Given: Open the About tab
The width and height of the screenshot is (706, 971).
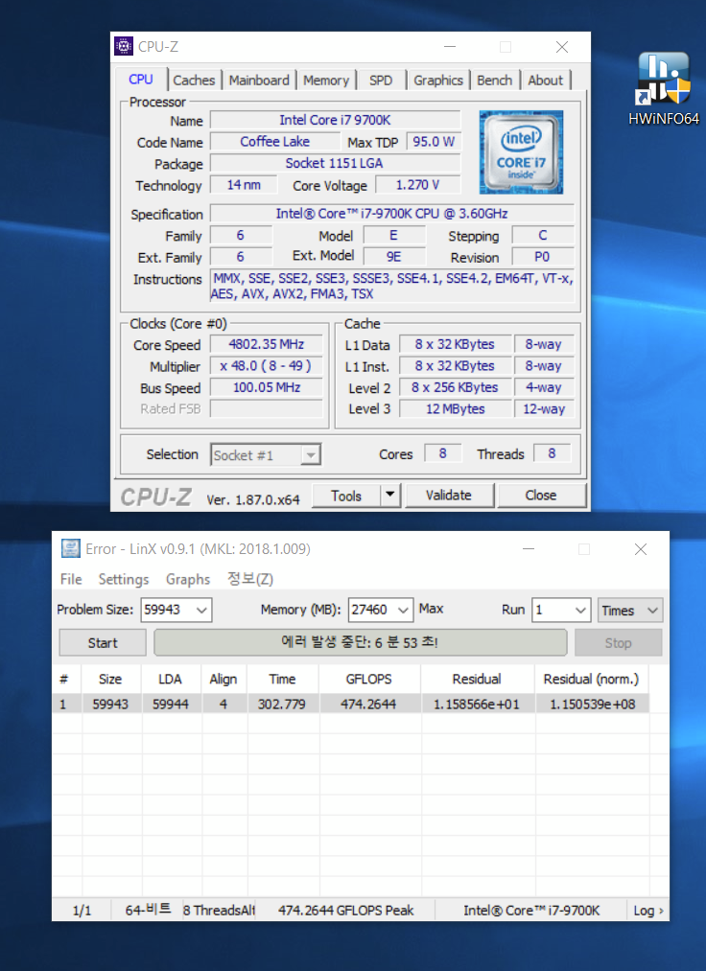Looking at the screenshot, I should tap(546, 81).
